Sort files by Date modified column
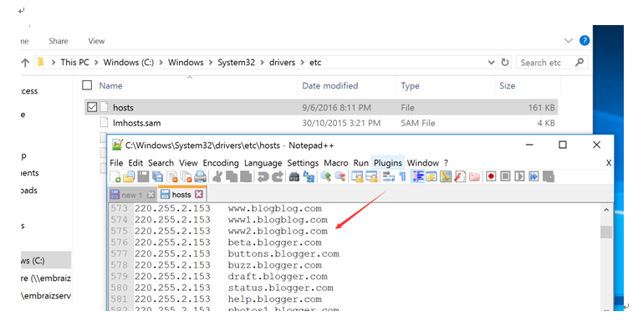This screenshot has width=638, height=332. tap(330, 86)
